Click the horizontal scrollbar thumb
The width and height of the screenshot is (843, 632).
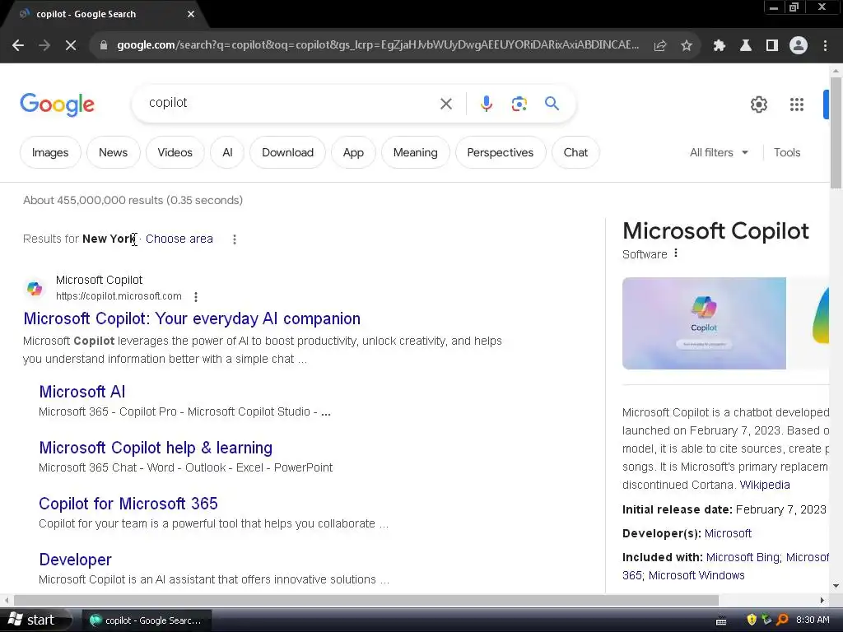coord(366,600)
